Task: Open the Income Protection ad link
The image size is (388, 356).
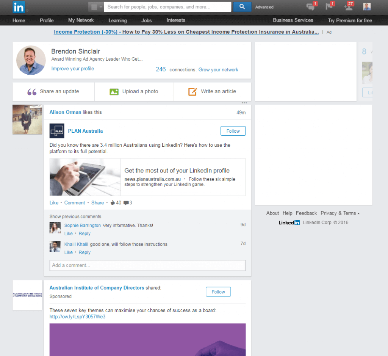Action: tap(186, 32)
